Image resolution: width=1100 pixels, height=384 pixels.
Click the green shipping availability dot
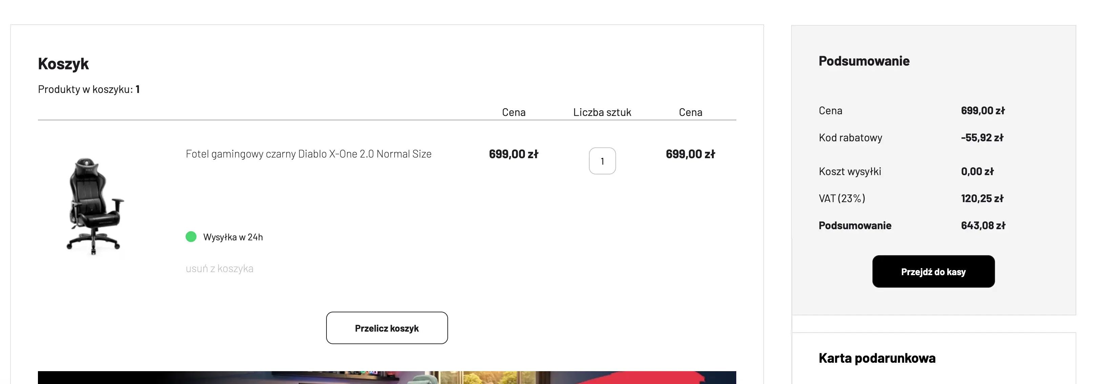pos(191,237)
